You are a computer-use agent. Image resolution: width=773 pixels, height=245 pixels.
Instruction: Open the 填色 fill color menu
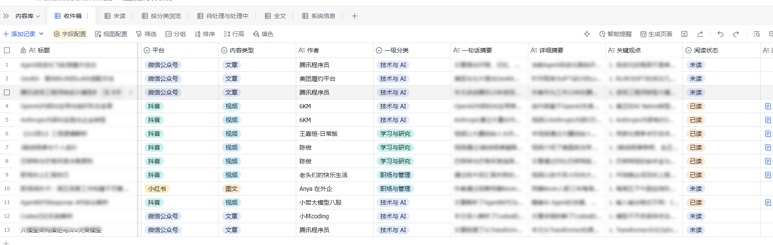click(x=263, y=34)
